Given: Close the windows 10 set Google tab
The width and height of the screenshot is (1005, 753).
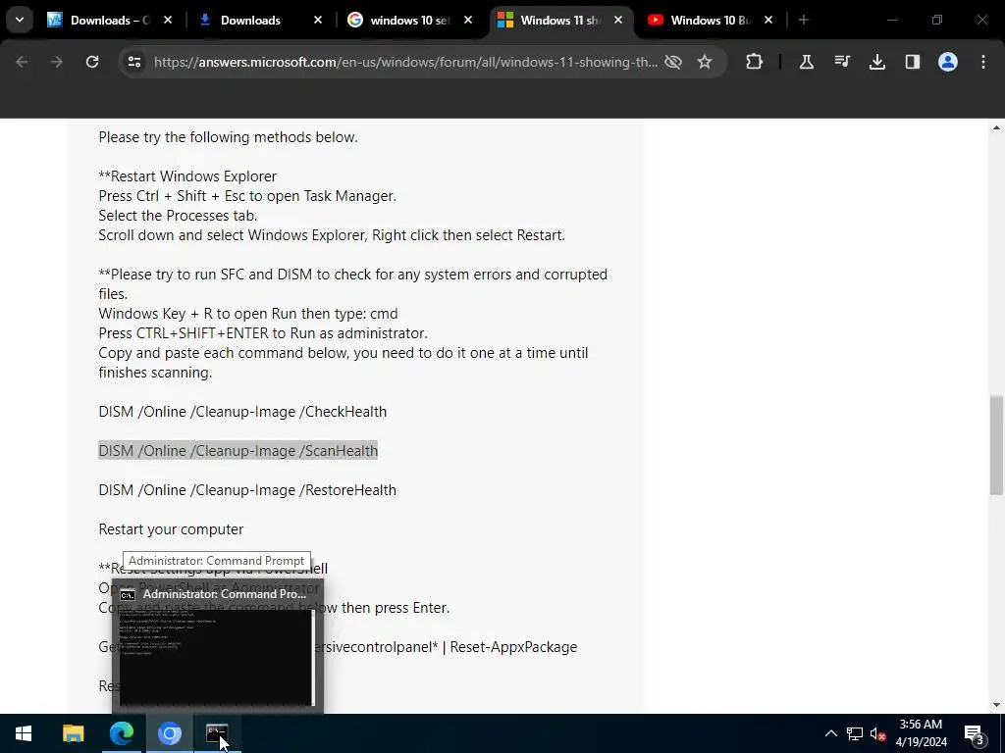Looking at the screenshot, I should click(x=468, y=20).
